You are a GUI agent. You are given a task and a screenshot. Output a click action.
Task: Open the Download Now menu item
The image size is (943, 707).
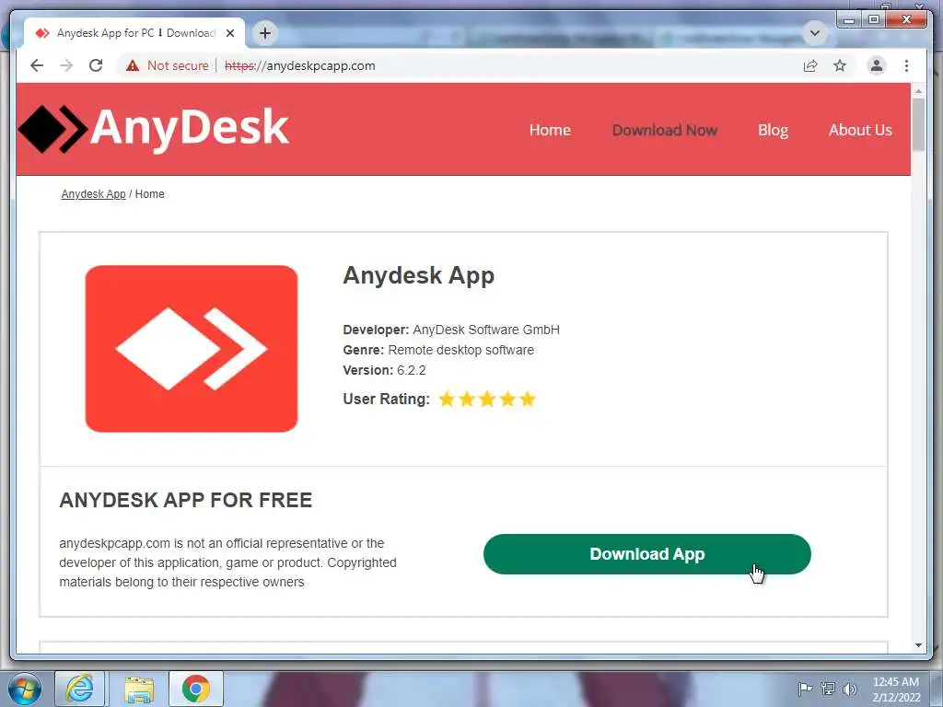tap(665, 130)
